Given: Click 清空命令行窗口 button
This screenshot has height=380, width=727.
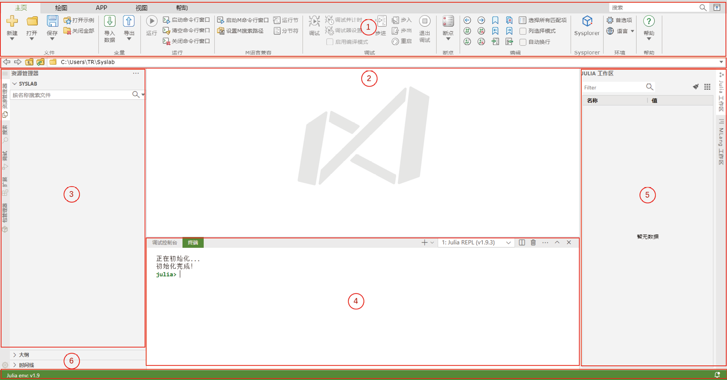Looking at the screenshot, I should (x=186, y=31).
